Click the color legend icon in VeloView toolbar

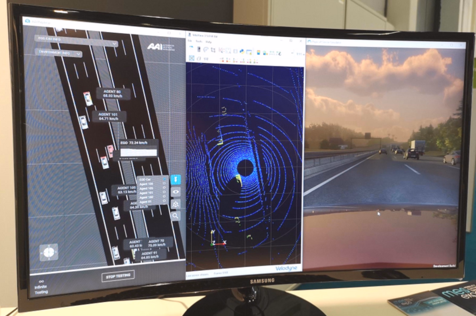(x=259, y=52)
